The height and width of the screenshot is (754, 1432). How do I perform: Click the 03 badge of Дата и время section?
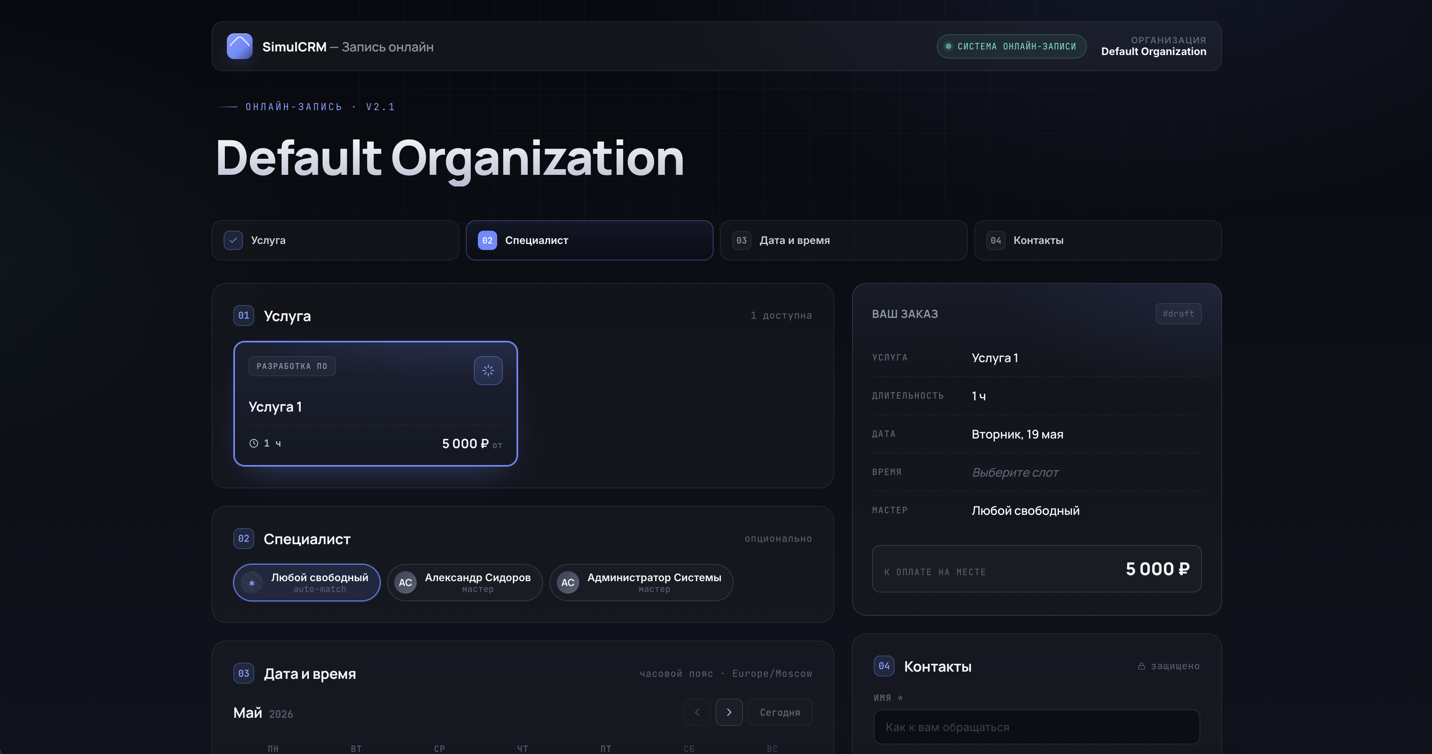click(243, 674)
